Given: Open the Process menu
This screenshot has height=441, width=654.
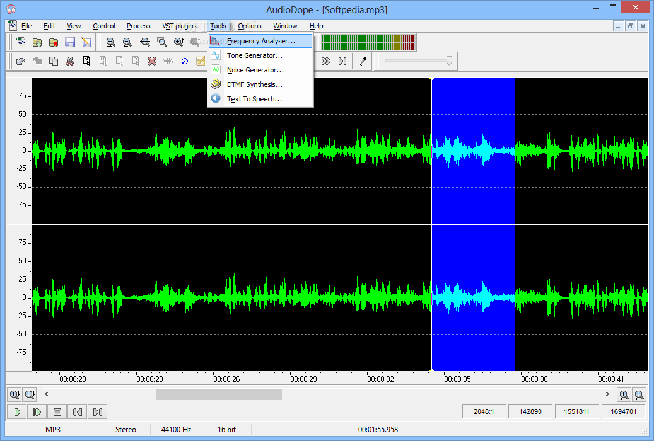Looking at the screenshot, I should 139,26.
